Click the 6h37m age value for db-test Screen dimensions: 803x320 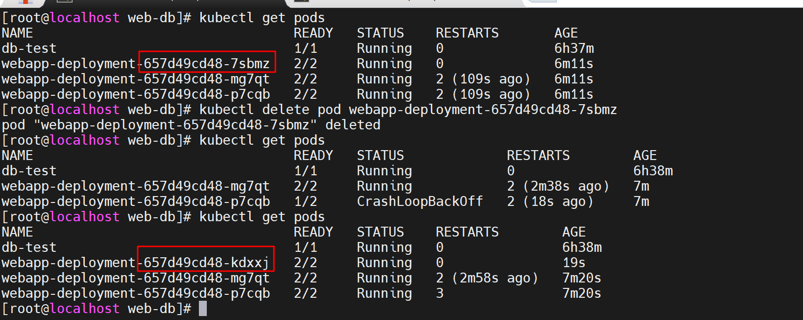(x=574, y=48)
